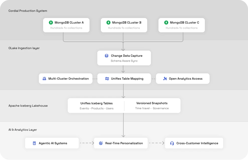The height and width of the screenshot is (160, 248).
Task: Click the Agentic AI Systems document icon
Action: coord(34,143)
